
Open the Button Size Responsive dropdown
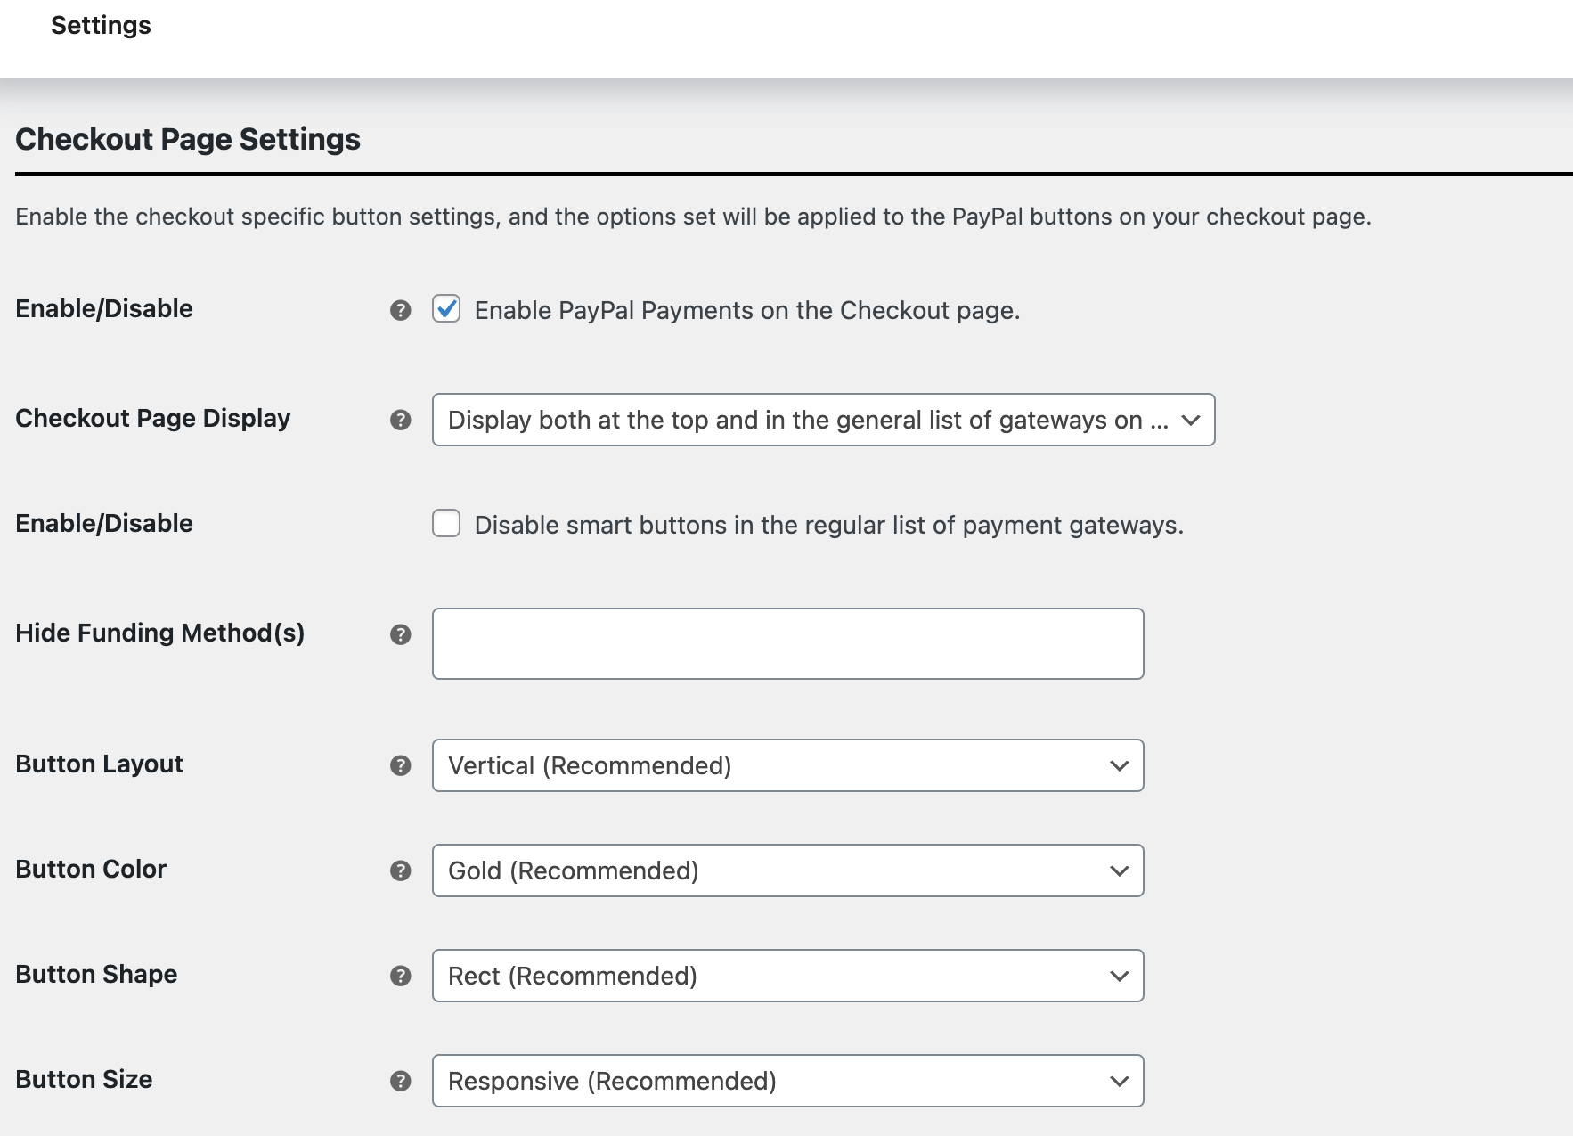787,1081
